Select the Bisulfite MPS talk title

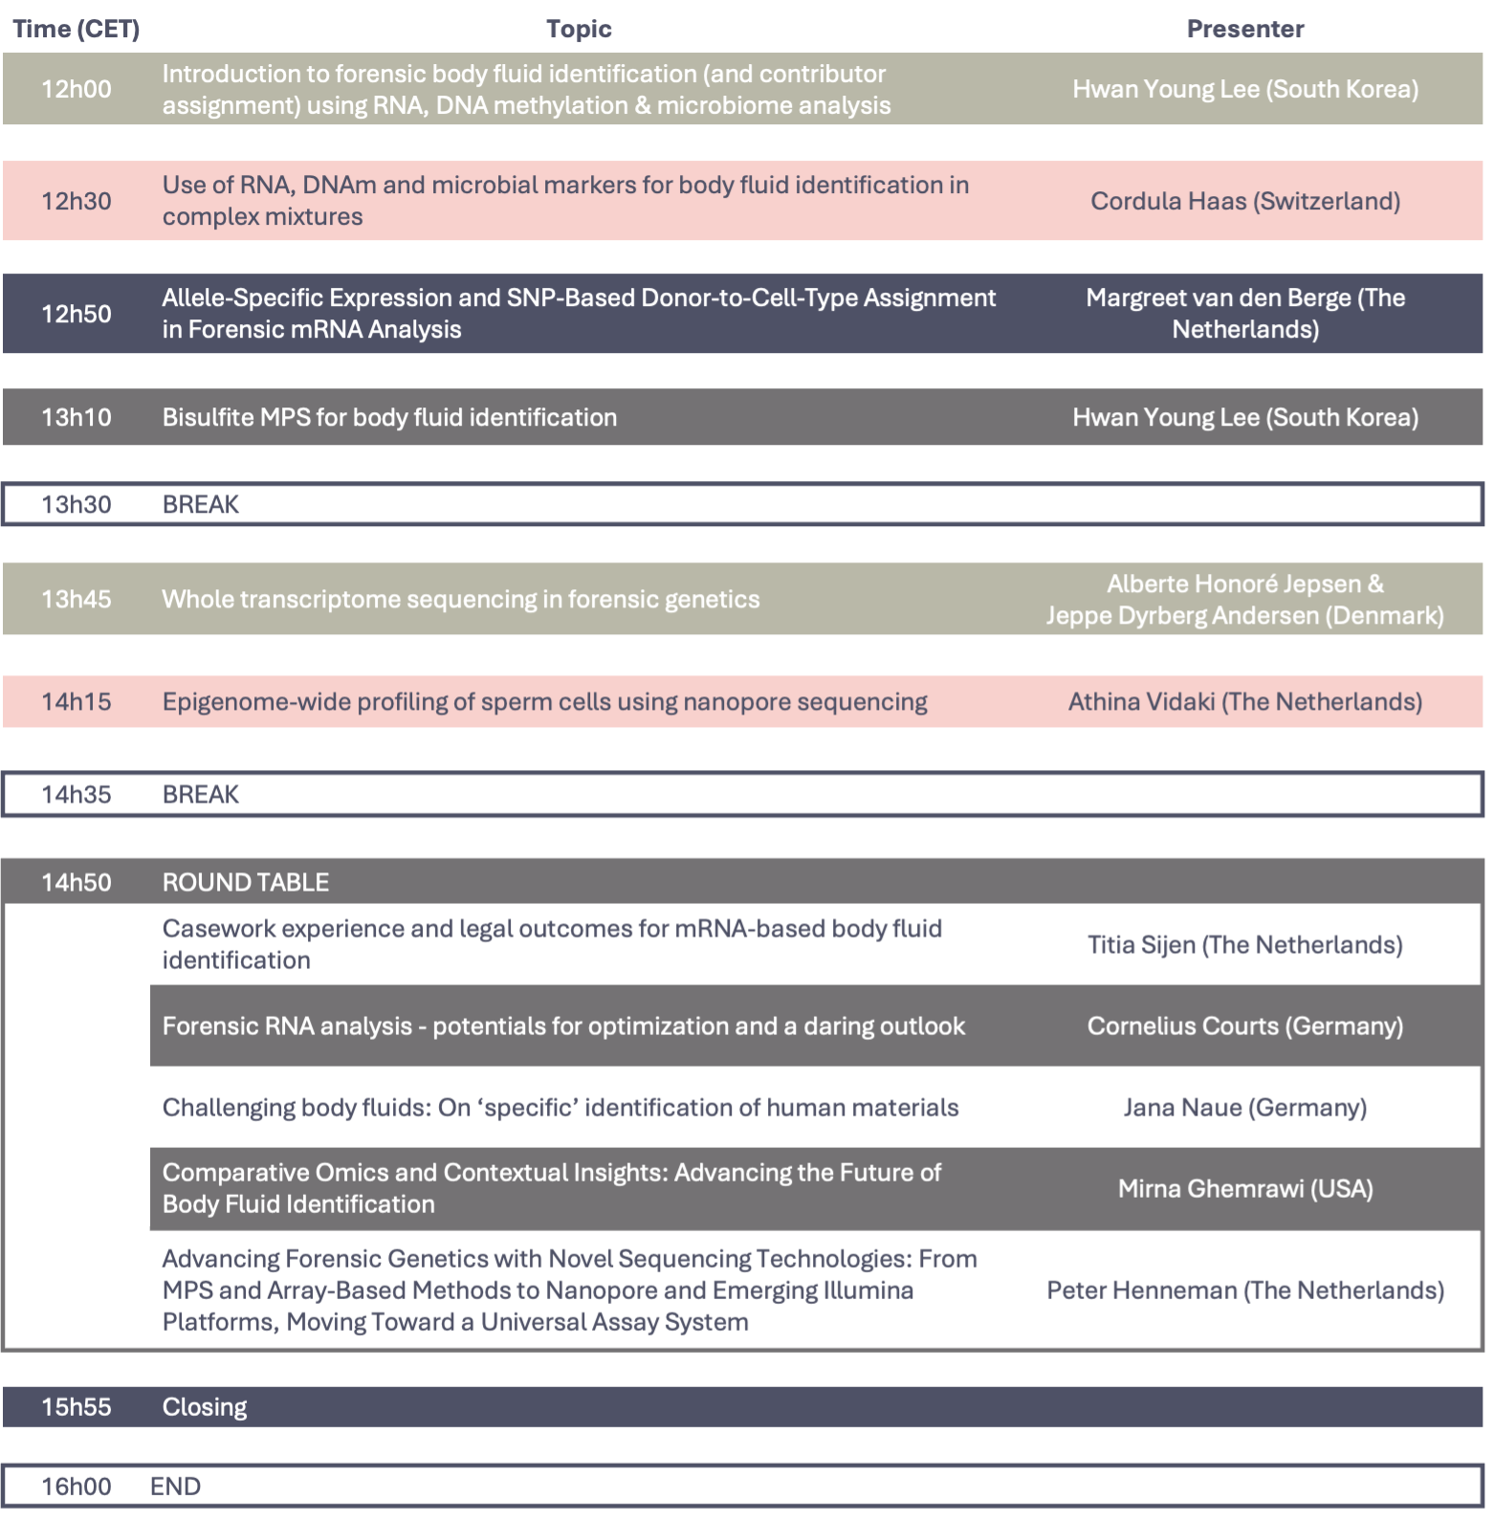[389, 417]
